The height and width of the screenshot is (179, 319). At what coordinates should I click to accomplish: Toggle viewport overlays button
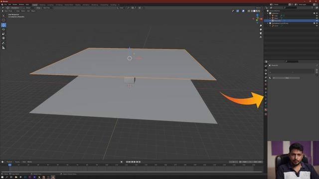tap(243, 11)
